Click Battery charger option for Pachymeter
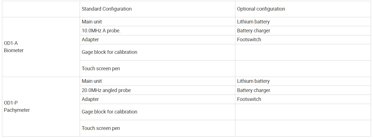 [254, 90]
